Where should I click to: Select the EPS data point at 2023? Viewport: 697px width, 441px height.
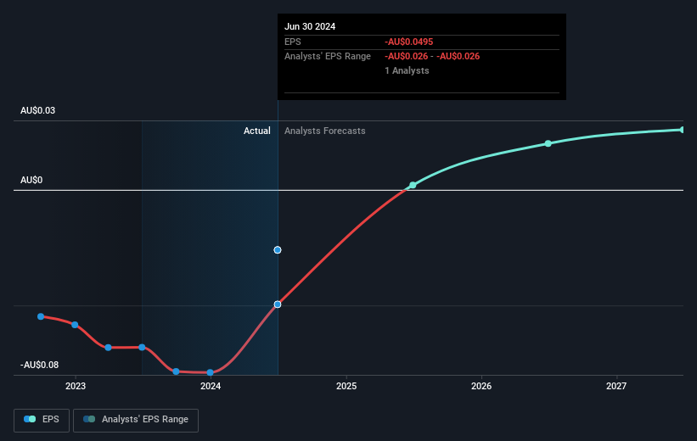point(75,325)
